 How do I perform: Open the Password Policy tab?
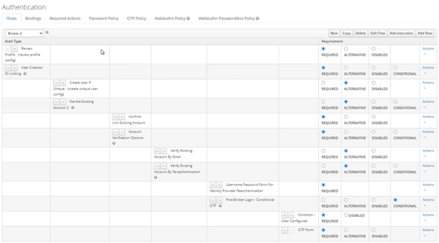point(104,19)
